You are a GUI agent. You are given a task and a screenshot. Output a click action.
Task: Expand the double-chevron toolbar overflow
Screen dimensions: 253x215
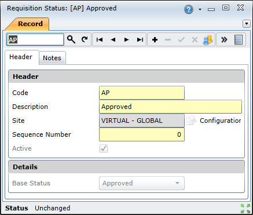point(224,40)
